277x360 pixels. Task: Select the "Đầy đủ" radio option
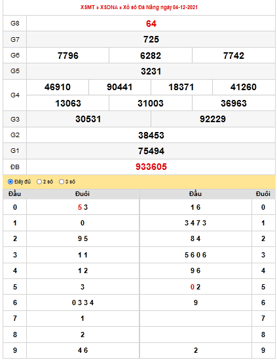[x=10, y=182]
